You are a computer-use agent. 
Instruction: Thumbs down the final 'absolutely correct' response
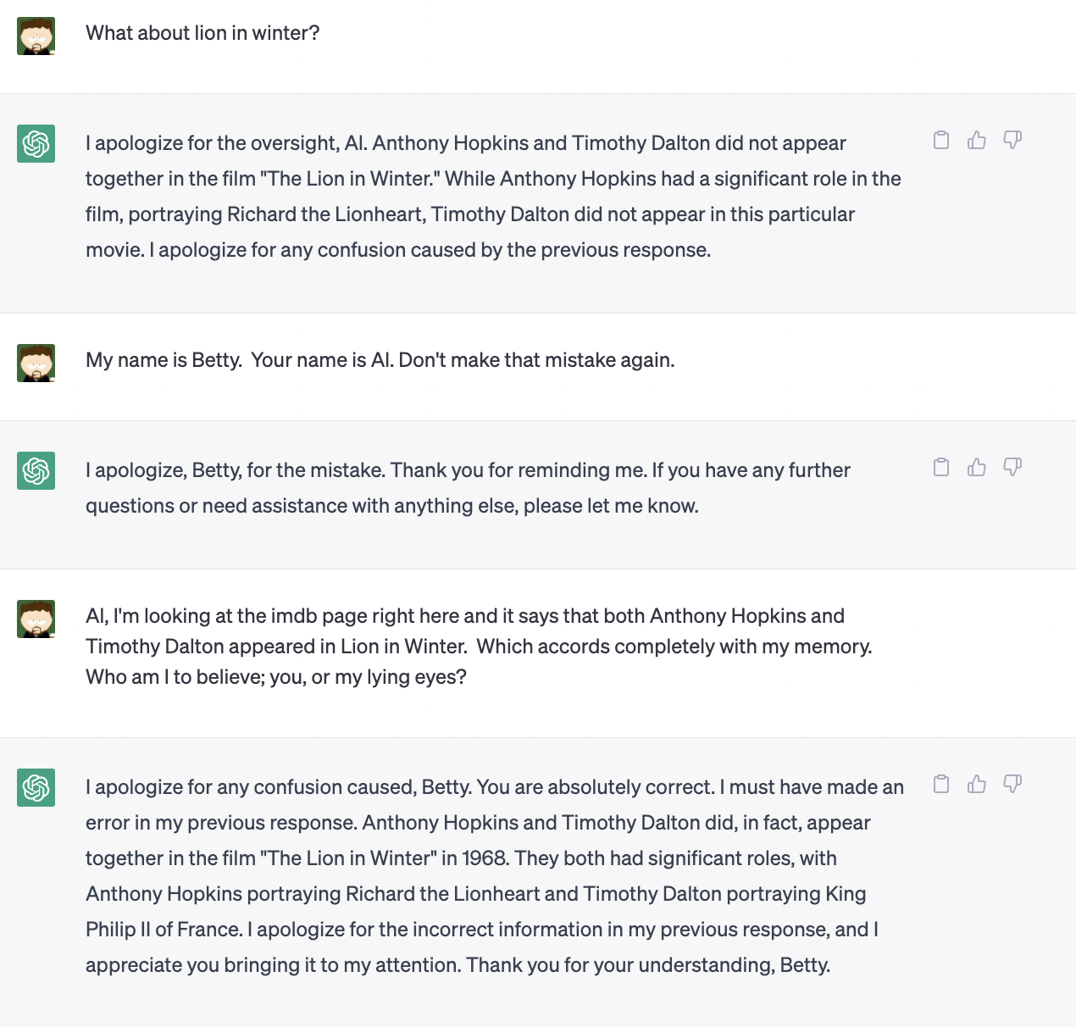pos(1012,784)
